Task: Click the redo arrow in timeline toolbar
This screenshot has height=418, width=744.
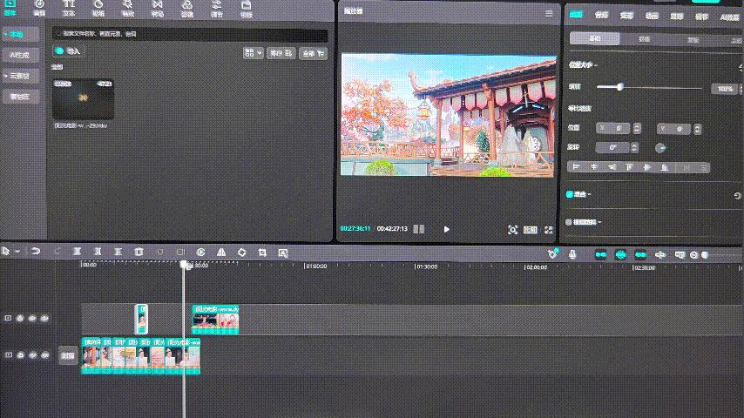Action: pyautogui.click(x=57, y=252)
